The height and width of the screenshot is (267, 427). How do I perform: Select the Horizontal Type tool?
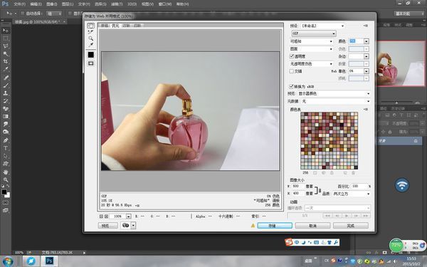click(x=6, y=148)
